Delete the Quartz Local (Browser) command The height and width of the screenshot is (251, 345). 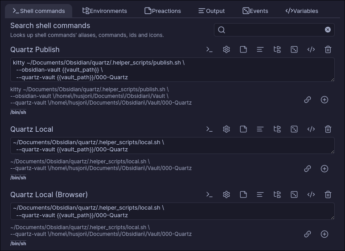(x=328, y=194)
